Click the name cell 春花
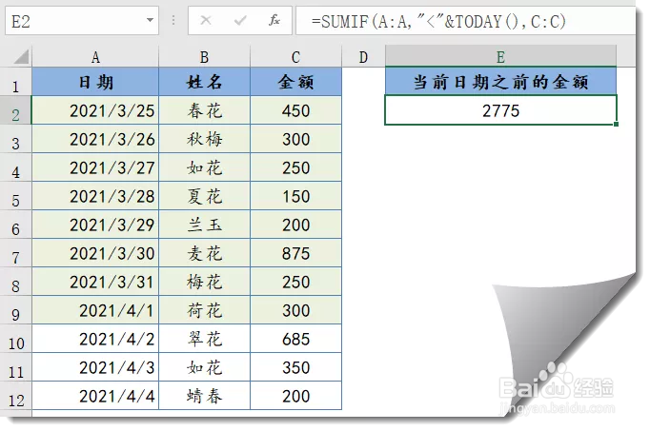Viewport: 650px width, 431px height. coord(204,110)
